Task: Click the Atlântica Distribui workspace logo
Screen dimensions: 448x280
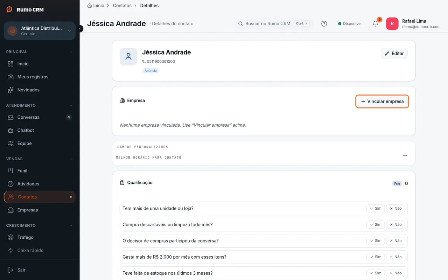Action: pos(13,31)
